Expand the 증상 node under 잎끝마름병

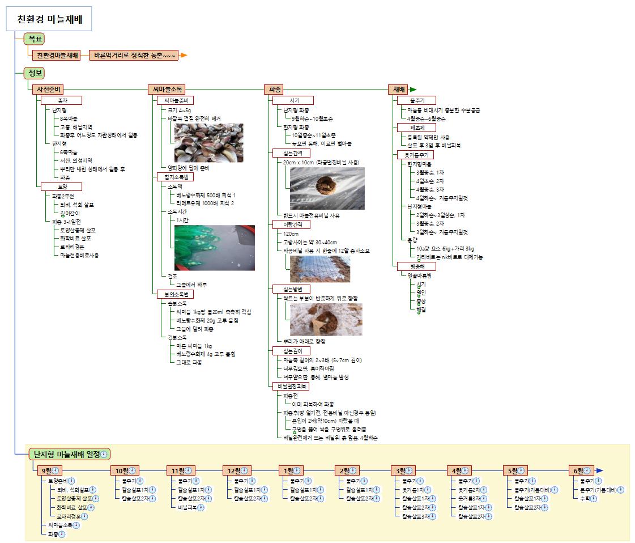[x=419, y=304]
